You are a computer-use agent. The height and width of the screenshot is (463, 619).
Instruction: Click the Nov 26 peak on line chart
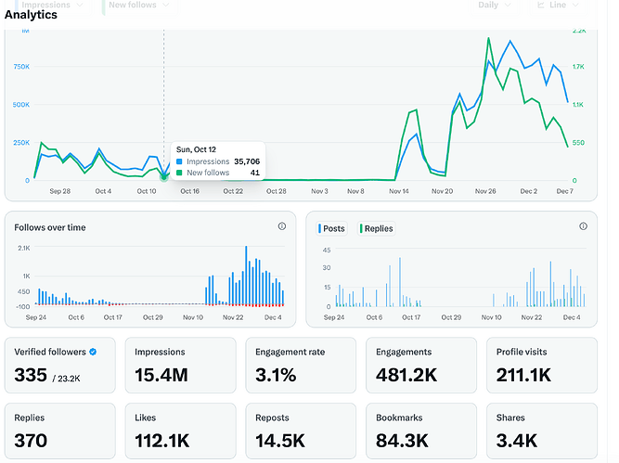[489, 39]
